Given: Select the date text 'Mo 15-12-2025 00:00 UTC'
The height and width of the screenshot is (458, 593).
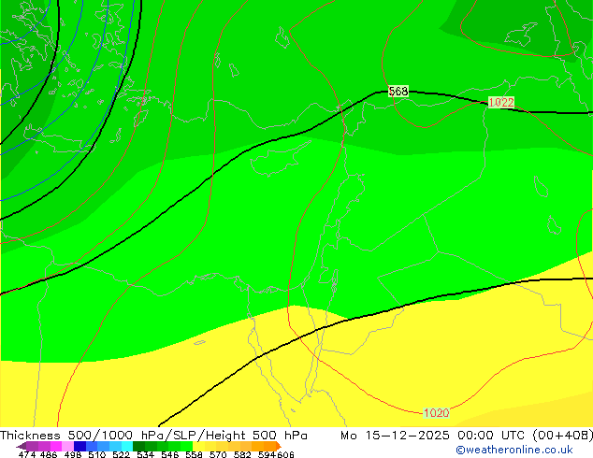Looking at the screenshot, I should coord(434,436).
